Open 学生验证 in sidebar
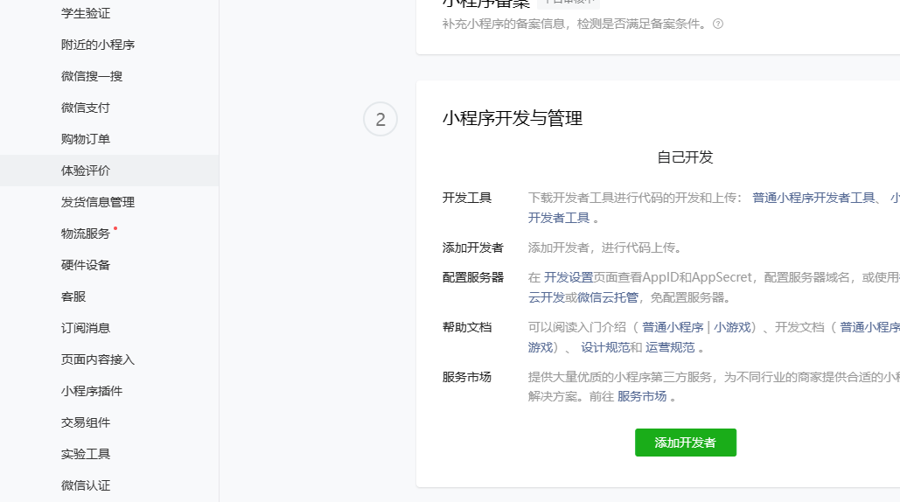 (x=86, y=13)
